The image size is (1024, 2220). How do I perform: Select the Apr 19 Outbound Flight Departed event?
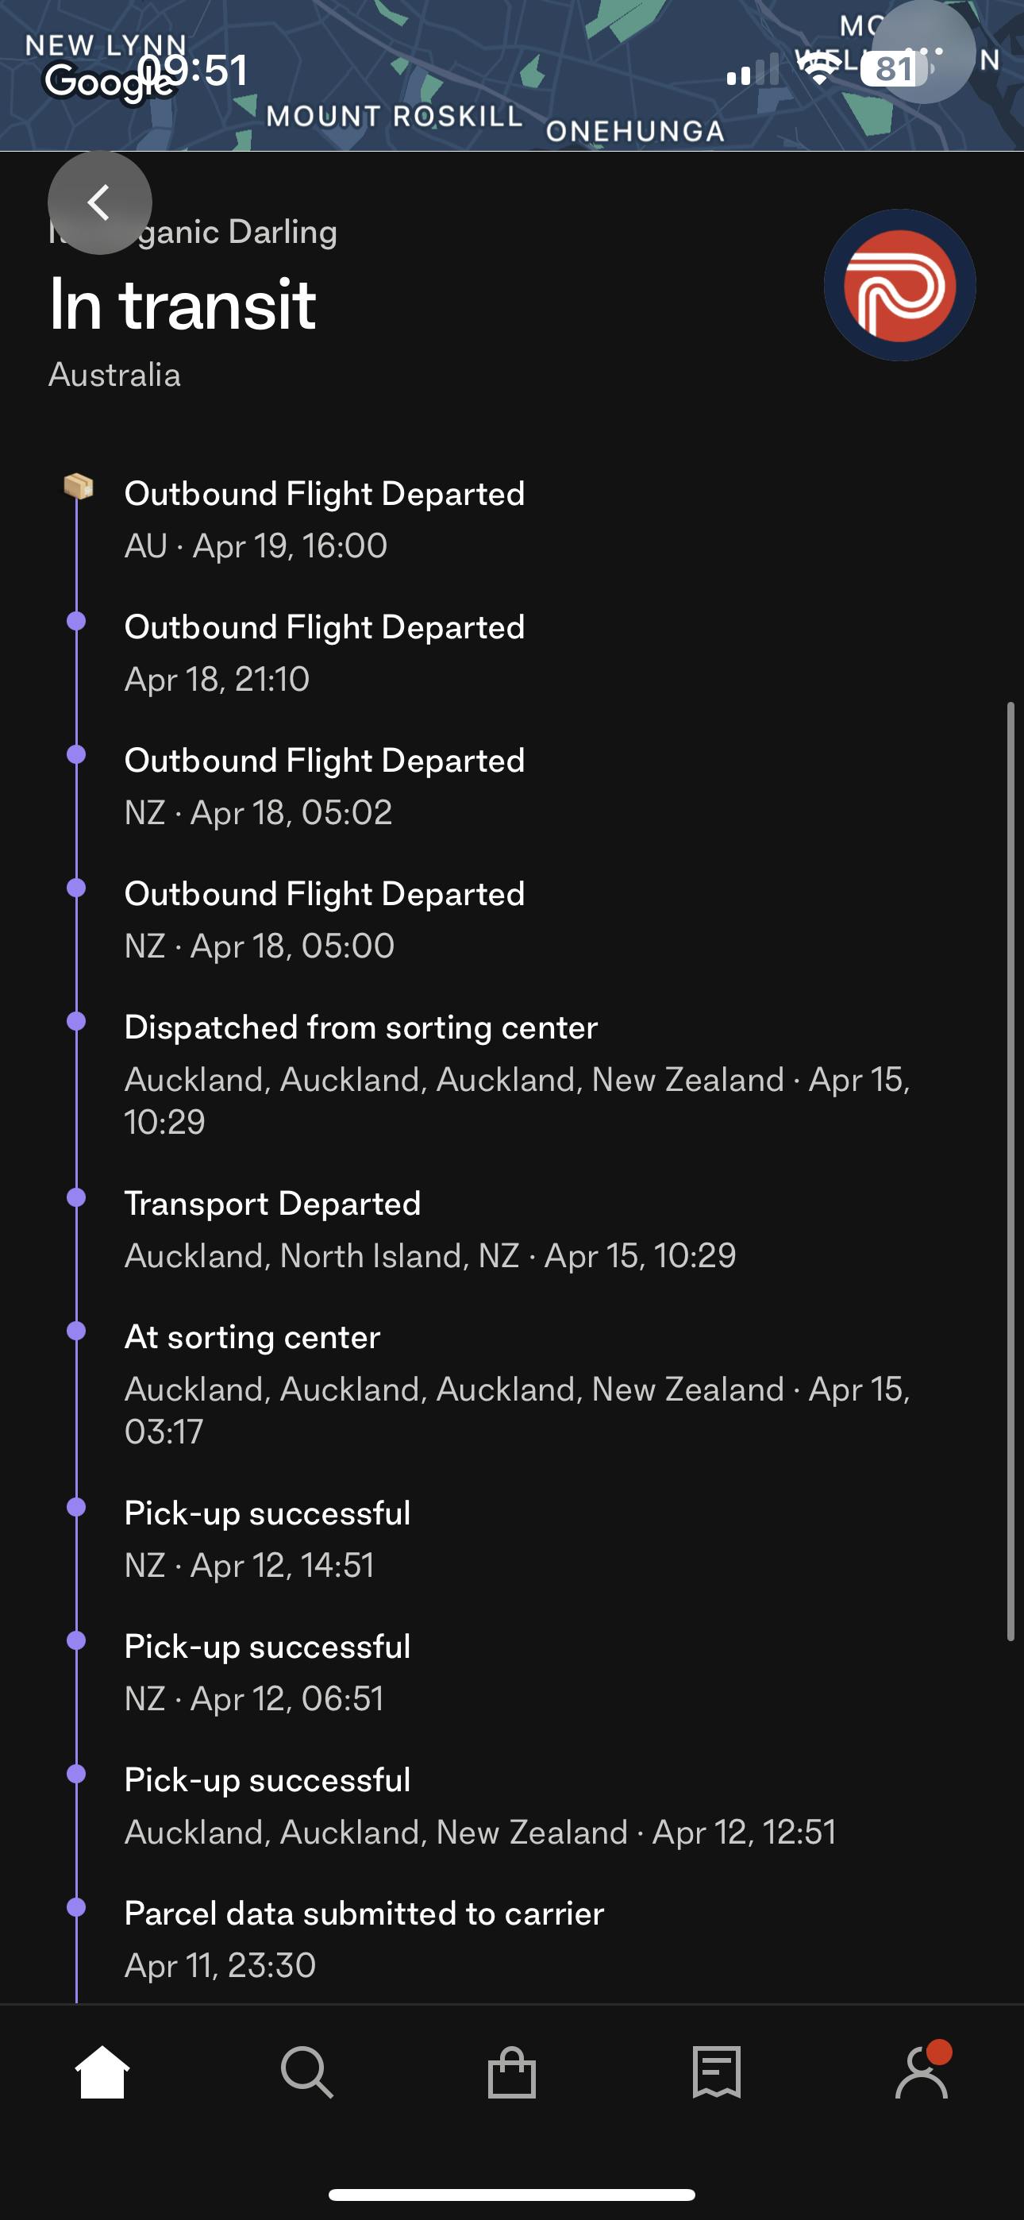coord(324,518)
